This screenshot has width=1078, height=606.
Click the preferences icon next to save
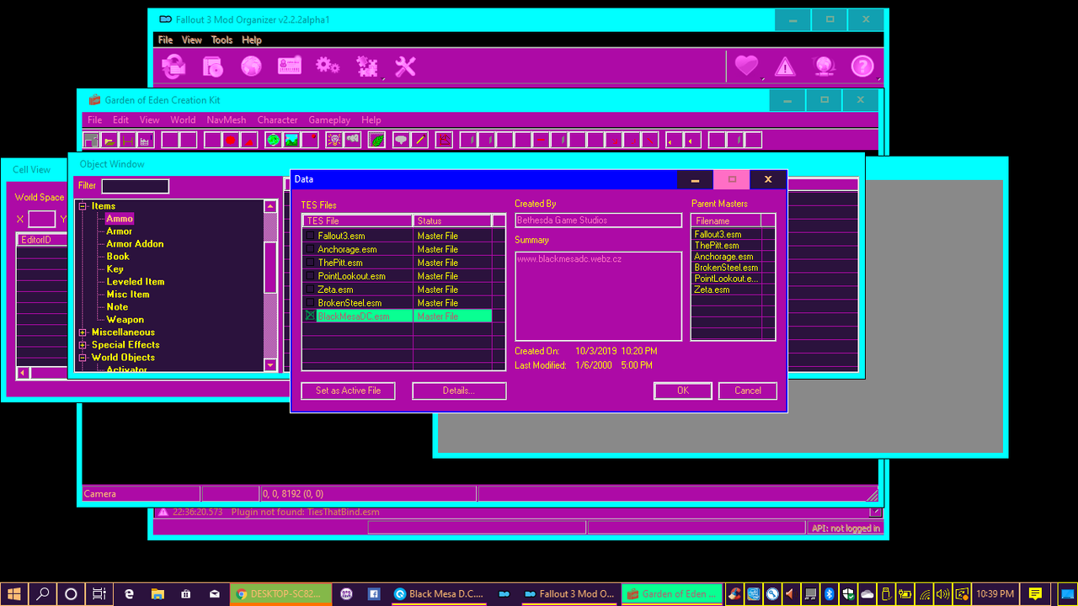click(x=145, y=140)
